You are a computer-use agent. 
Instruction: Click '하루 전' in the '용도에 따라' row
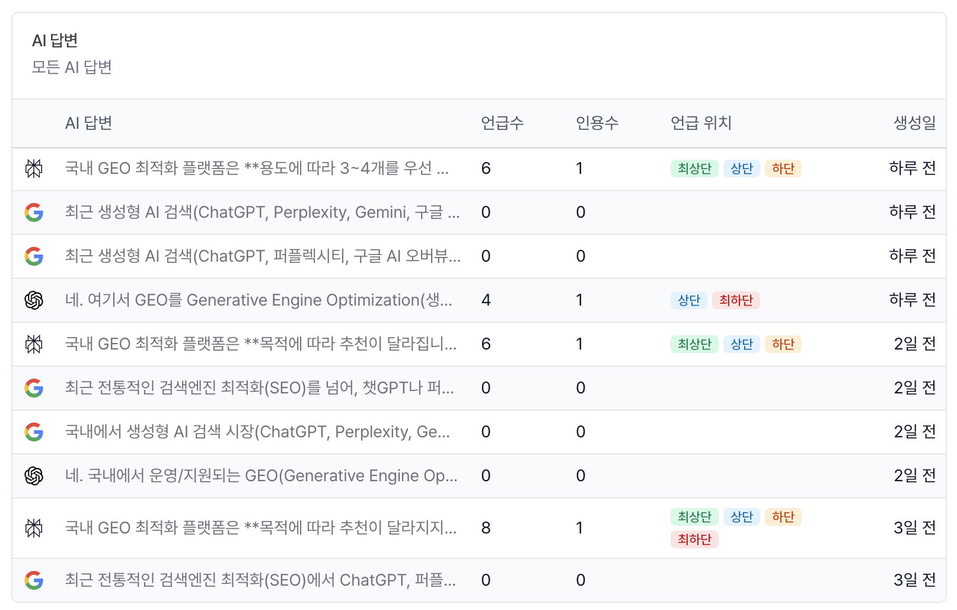pyautogui.click(x=913, y=169)
